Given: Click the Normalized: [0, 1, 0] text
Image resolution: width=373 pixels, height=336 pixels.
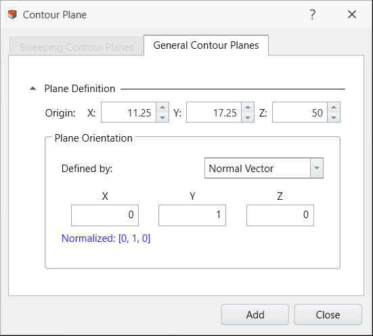Looking at the screenshot, I should click(x=106, y=238).
